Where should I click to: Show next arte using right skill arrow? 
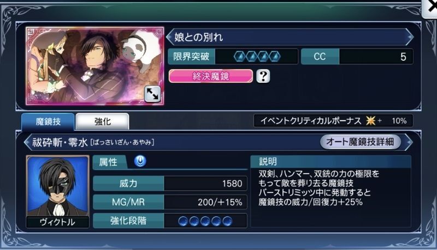pos(409,142)
